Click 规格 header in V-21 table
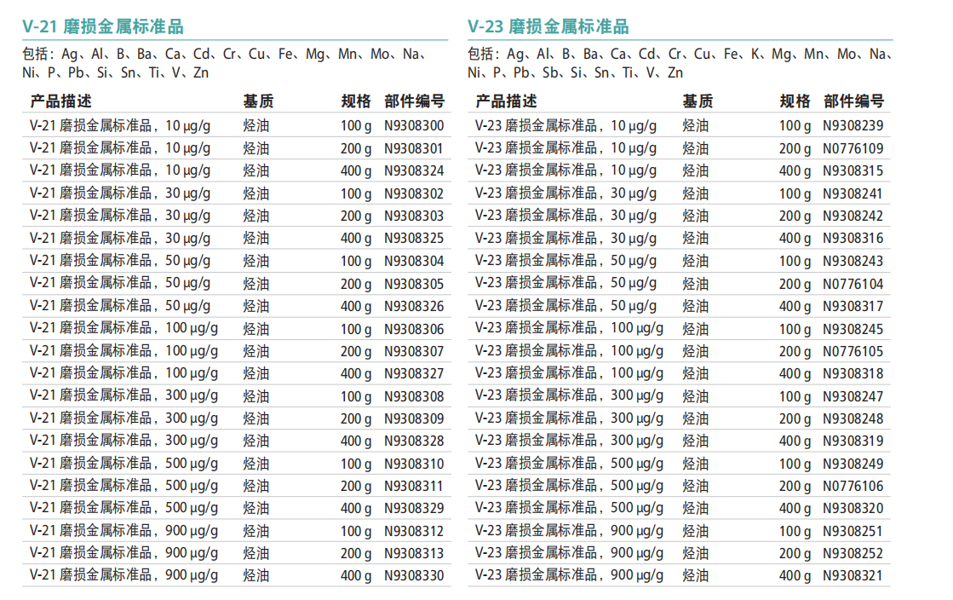 coord(356,101)
